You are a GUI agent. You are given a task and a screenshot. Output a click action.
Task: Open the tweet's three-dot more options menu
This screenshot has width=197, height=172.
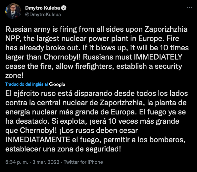[189, 8]
